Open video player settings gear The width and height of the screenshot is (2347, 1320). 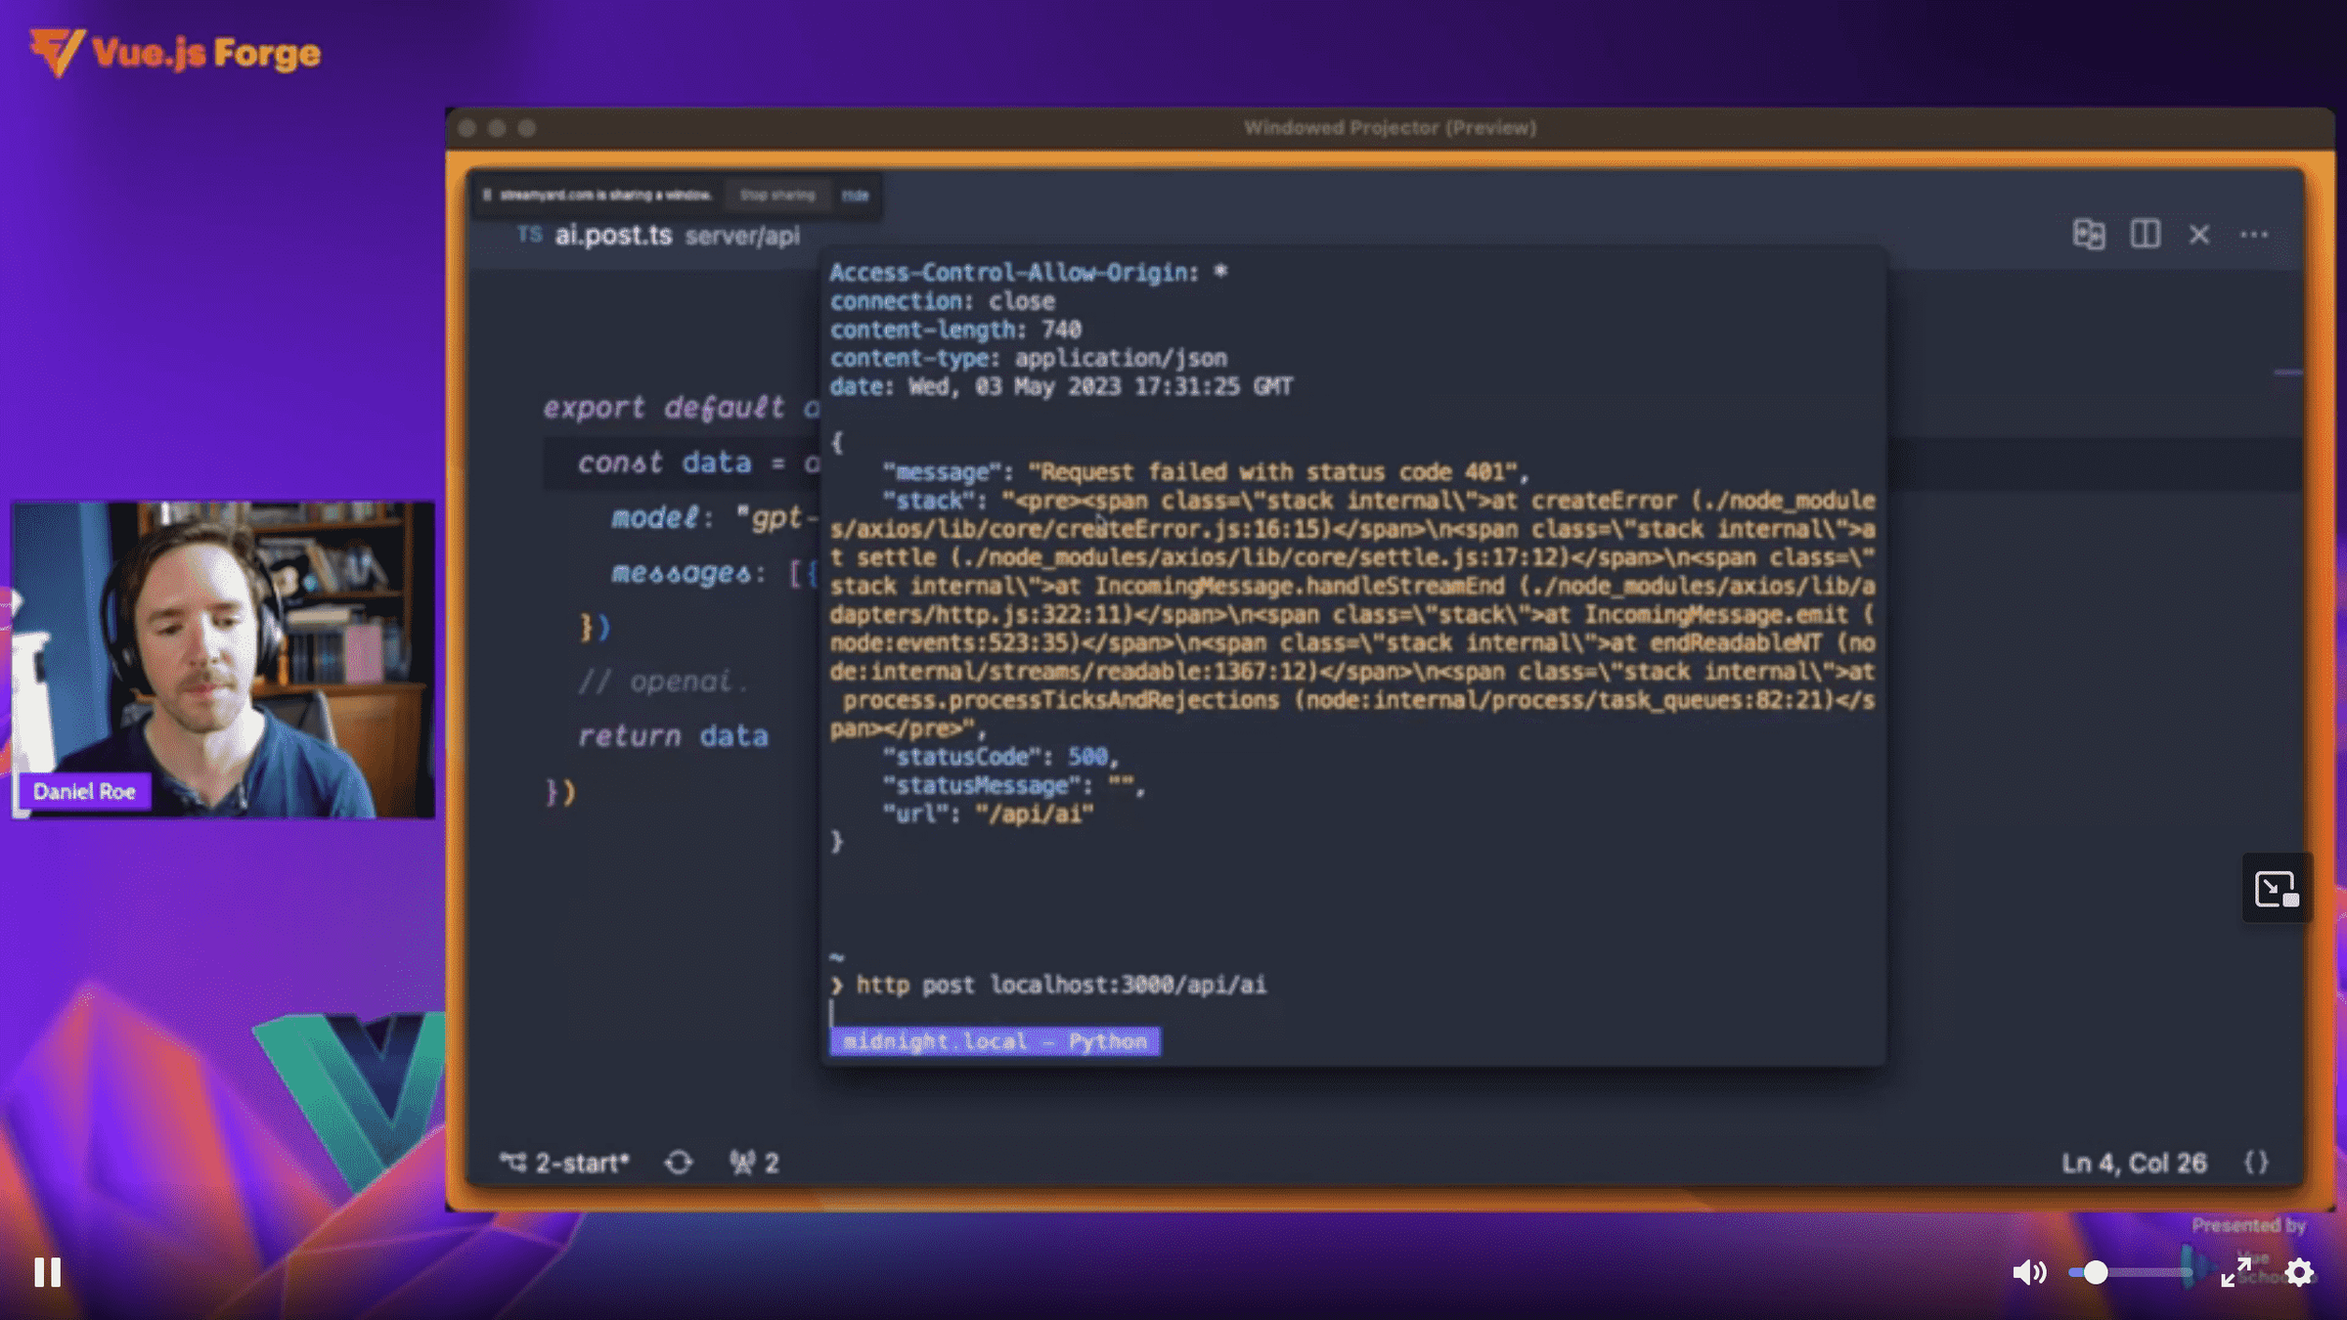tap(2299, 1272)
